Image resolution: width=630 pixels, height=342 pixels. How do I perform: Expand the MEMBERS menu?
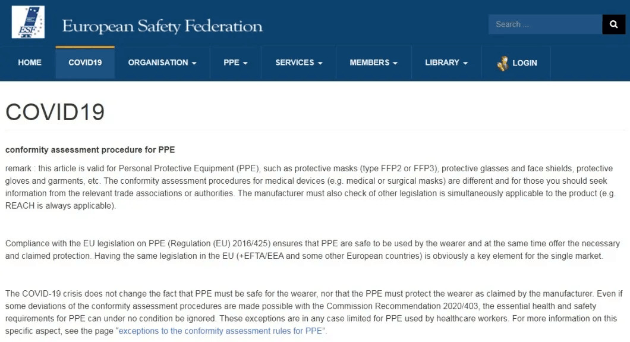click(373, 62)
